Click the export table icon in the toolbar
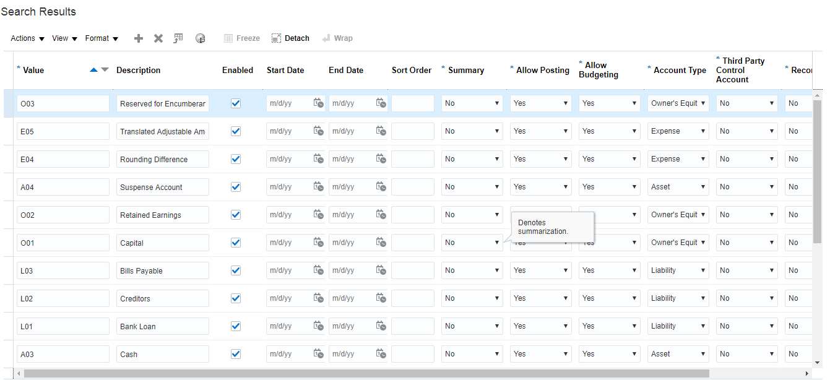 [178, 38]
